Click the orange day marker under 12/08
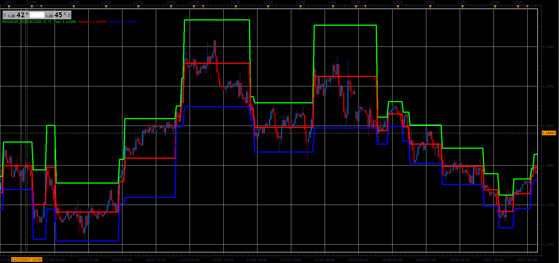This screenshot has width=559, height=263. [x=495, y=6]
